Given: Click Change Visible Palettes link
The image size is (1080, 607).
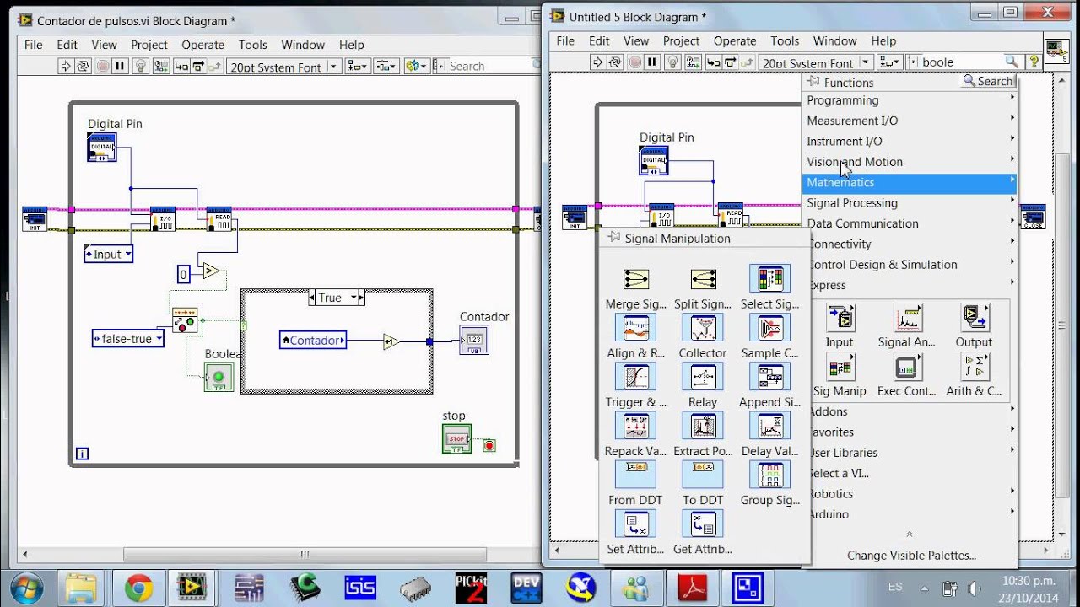Looking at the screenshot, I should 911,555.
